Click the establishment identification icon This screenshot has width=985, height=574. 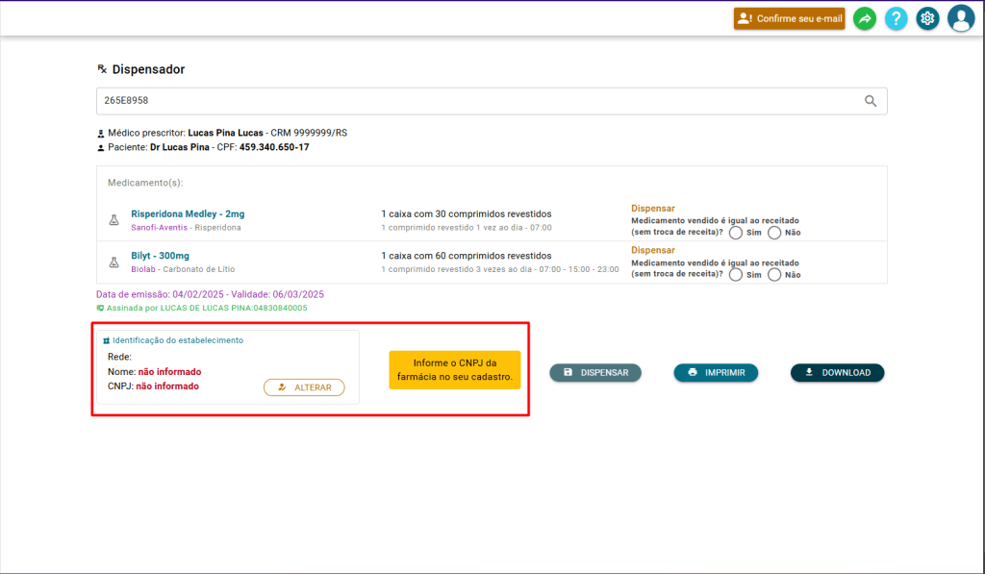pyautogui.click(x=106, y=341)
